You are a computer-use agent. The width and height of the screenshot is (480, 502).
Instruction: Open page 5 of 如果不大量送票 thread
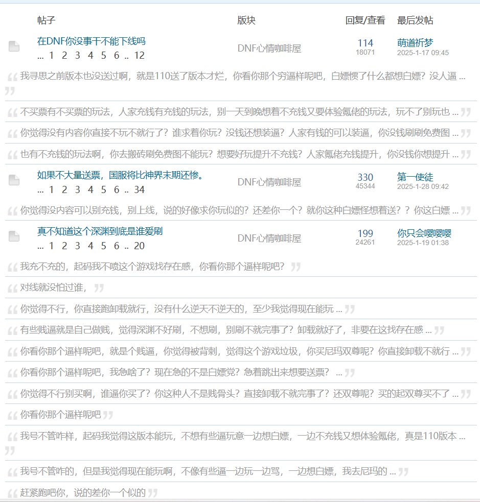103,189
